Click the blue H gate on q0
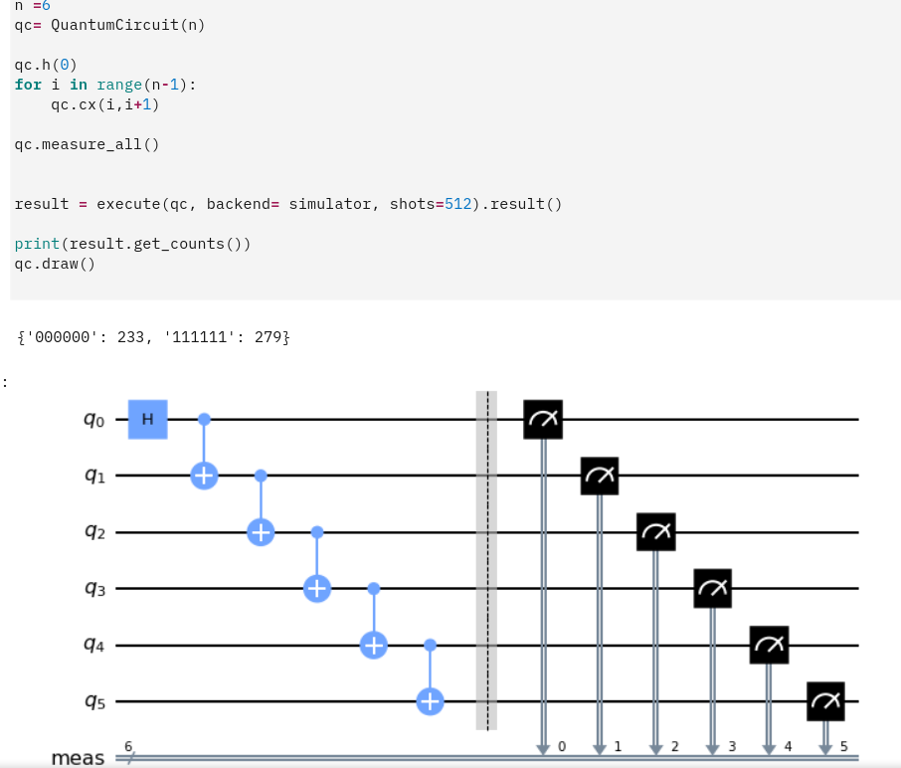 pos(147,419)
